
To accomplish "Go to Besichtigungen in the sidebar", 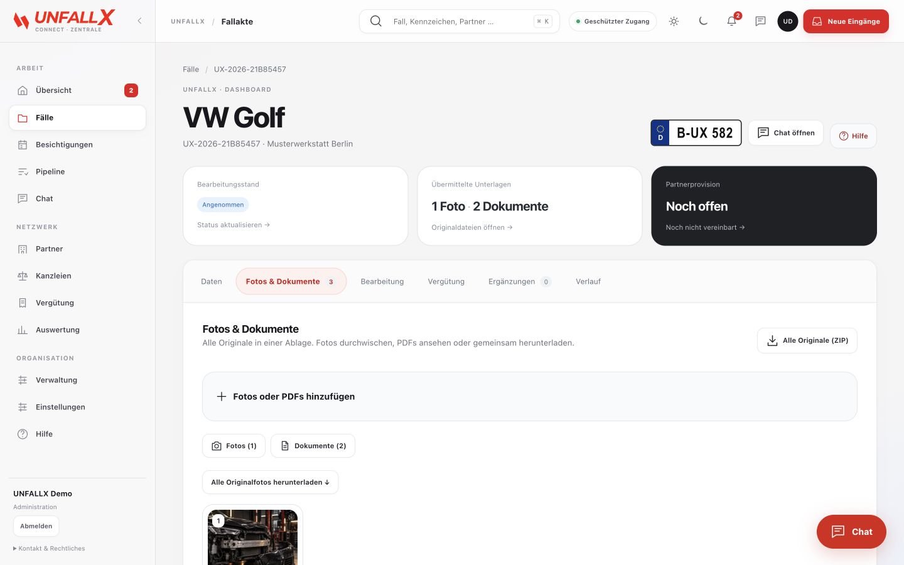I will tap(77, 144).
